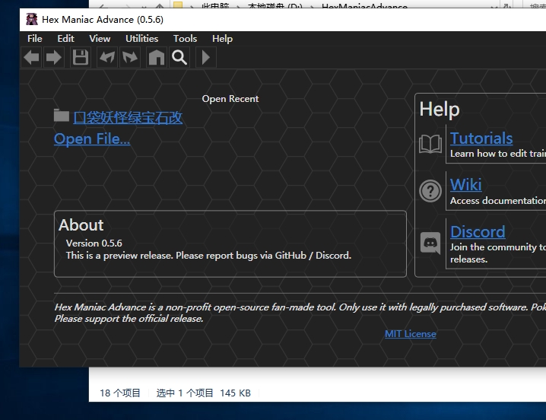Open the MIT License link

[410, 334]
